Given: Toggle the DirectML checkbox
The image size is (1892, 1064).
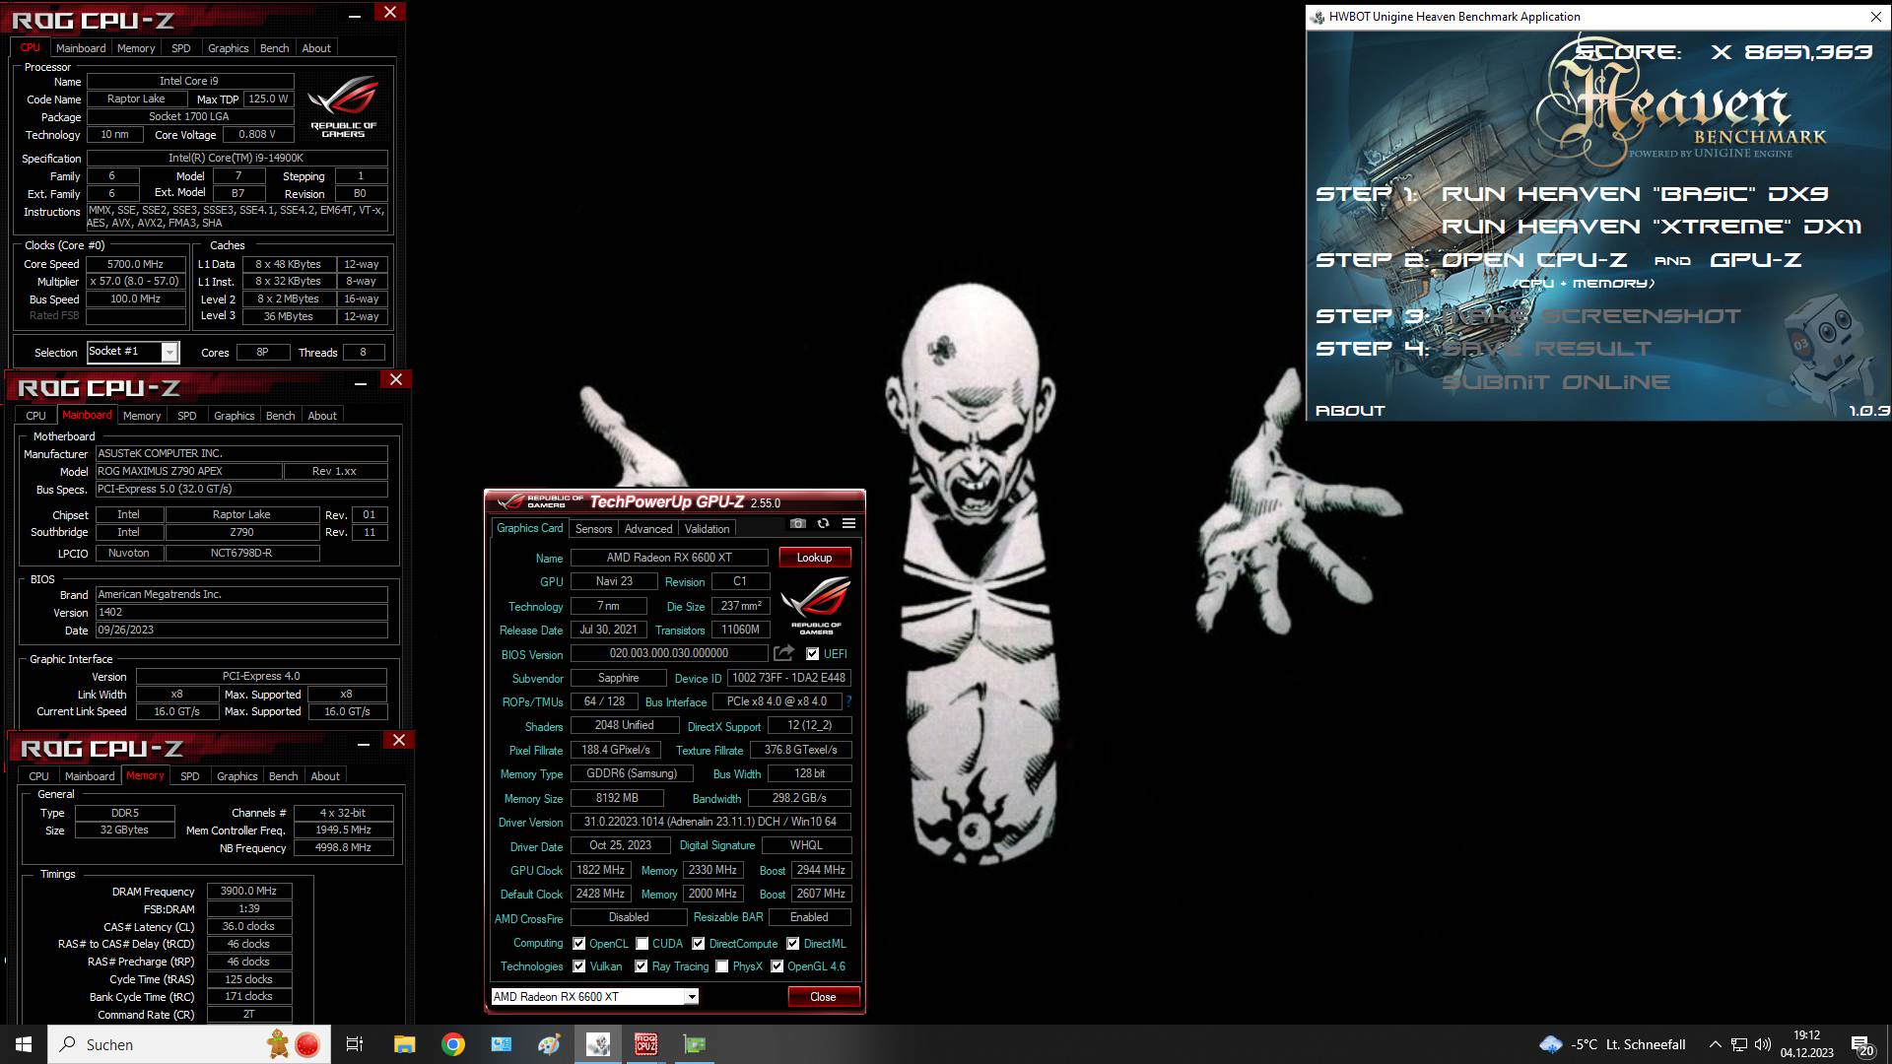Looking at the screenshot, I should click(793, 943).
